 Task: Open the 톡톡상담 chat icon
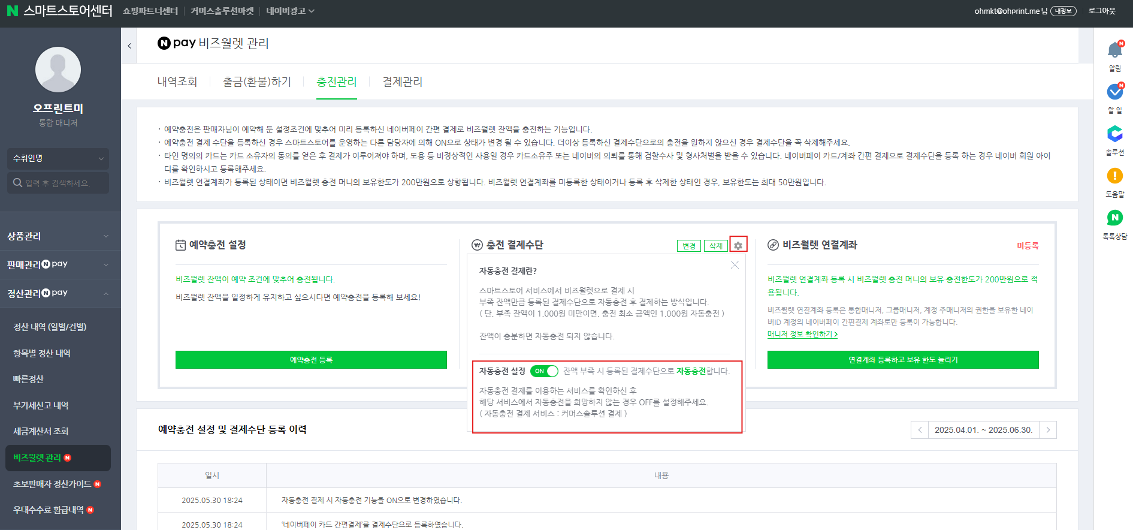(x=1114, y=218)
